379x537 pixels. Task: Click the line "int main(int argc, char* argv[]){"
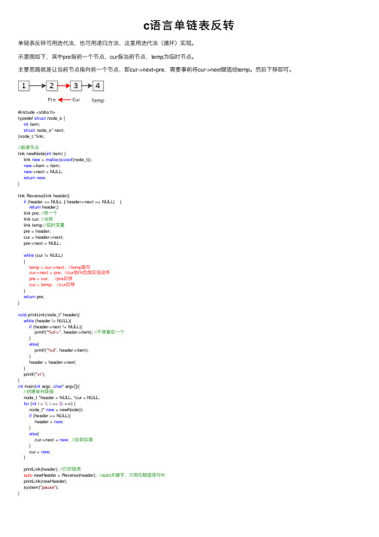(x=49, y=386)
